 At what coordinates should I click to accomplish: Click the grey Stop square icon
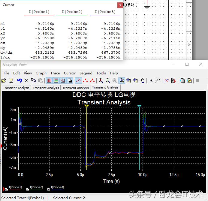[x=198, y=80]
